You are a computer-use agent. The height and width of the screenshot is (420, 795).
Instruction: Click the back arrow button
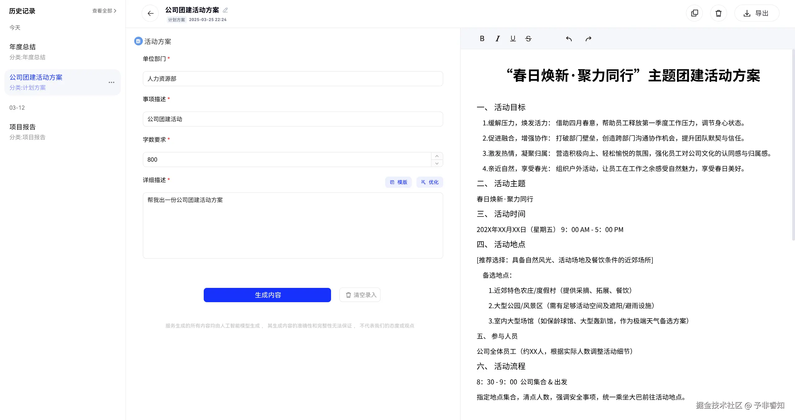[x=150, y=13]
